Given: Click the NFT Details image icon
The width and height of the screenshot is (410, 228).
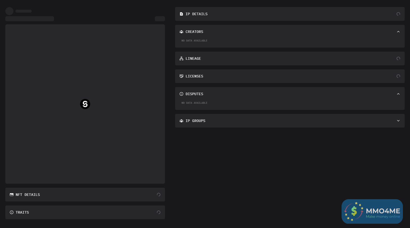Looking at the screenshot, I should pyautogui.click(x=12, y=195).
